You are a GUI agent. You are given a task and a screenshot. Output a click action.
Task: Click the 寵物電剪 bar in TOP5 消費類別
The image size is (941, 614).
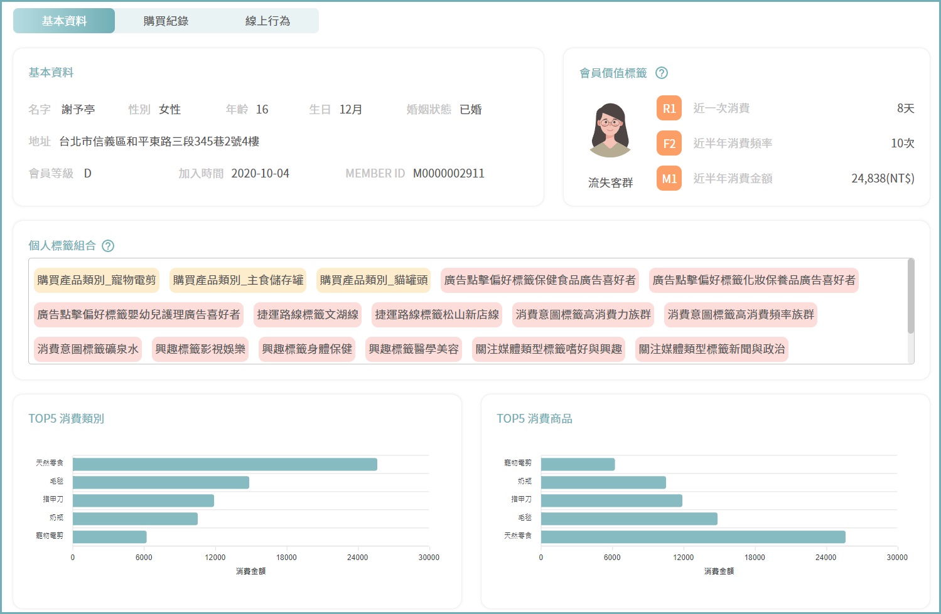109,537
